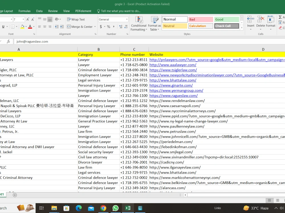
Task: Switch to the View tab
Action: pos(66,11)
